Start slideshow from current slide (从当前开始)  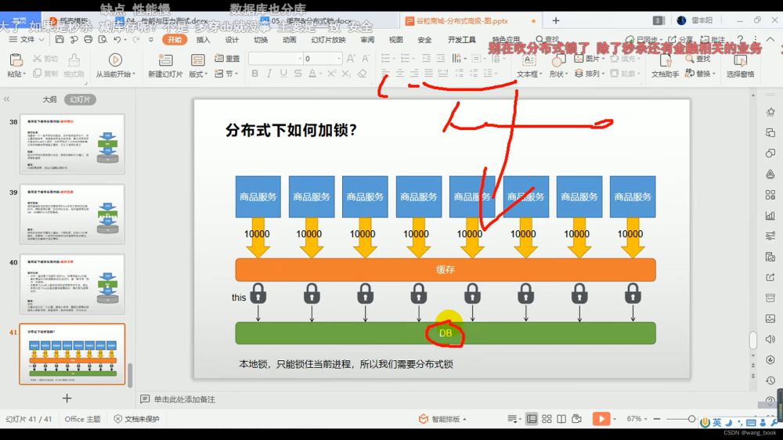point(115,65)
